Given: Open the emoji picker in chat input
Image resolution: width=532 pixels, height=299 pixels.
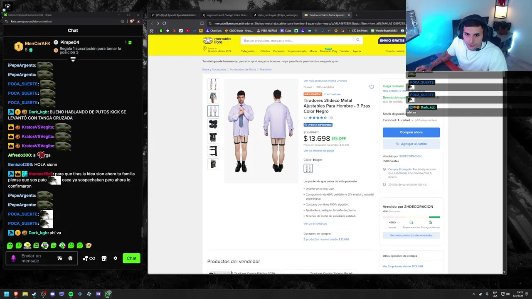Looking at the screenshot, I should point(70,258).
